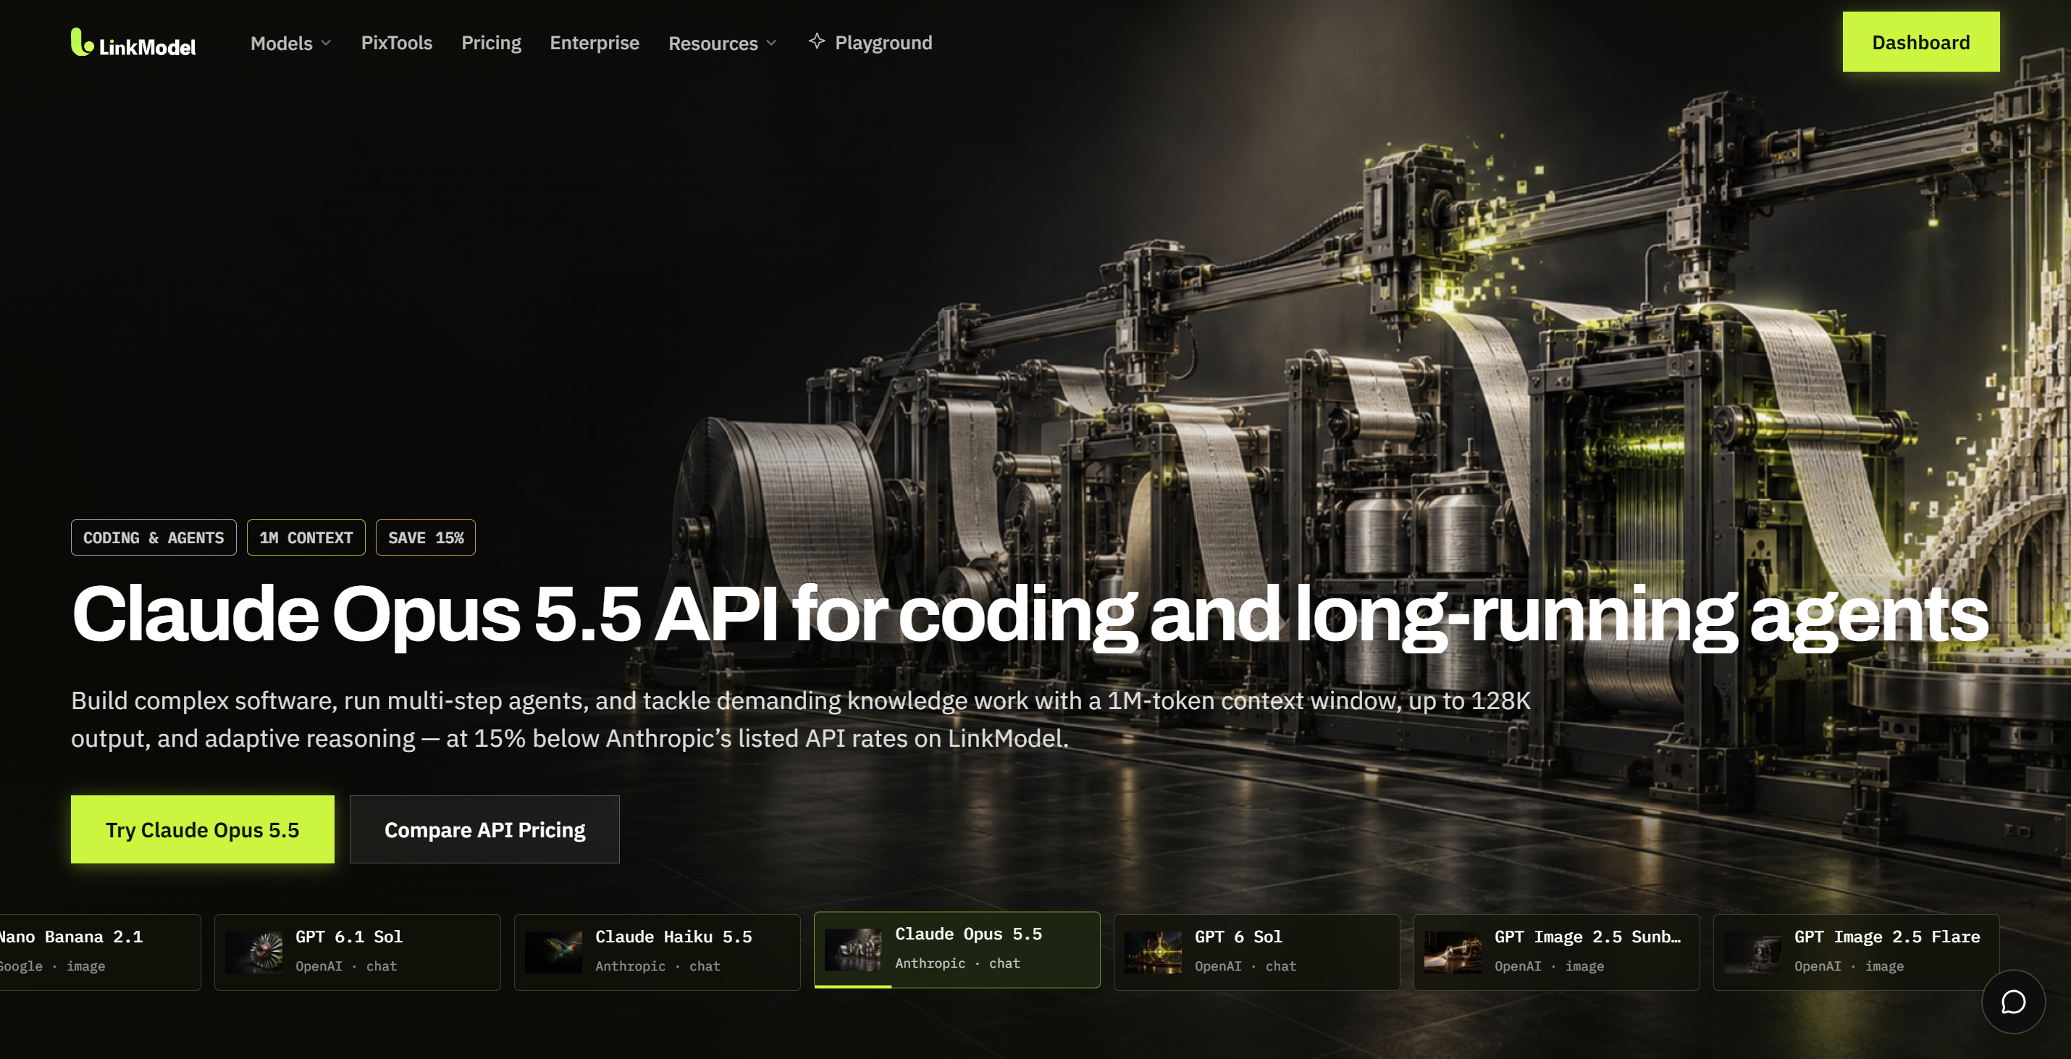This screenshot has width=2071, height=1059.
Task: Click the Playground sparkle icon
Action: (817, 41)
